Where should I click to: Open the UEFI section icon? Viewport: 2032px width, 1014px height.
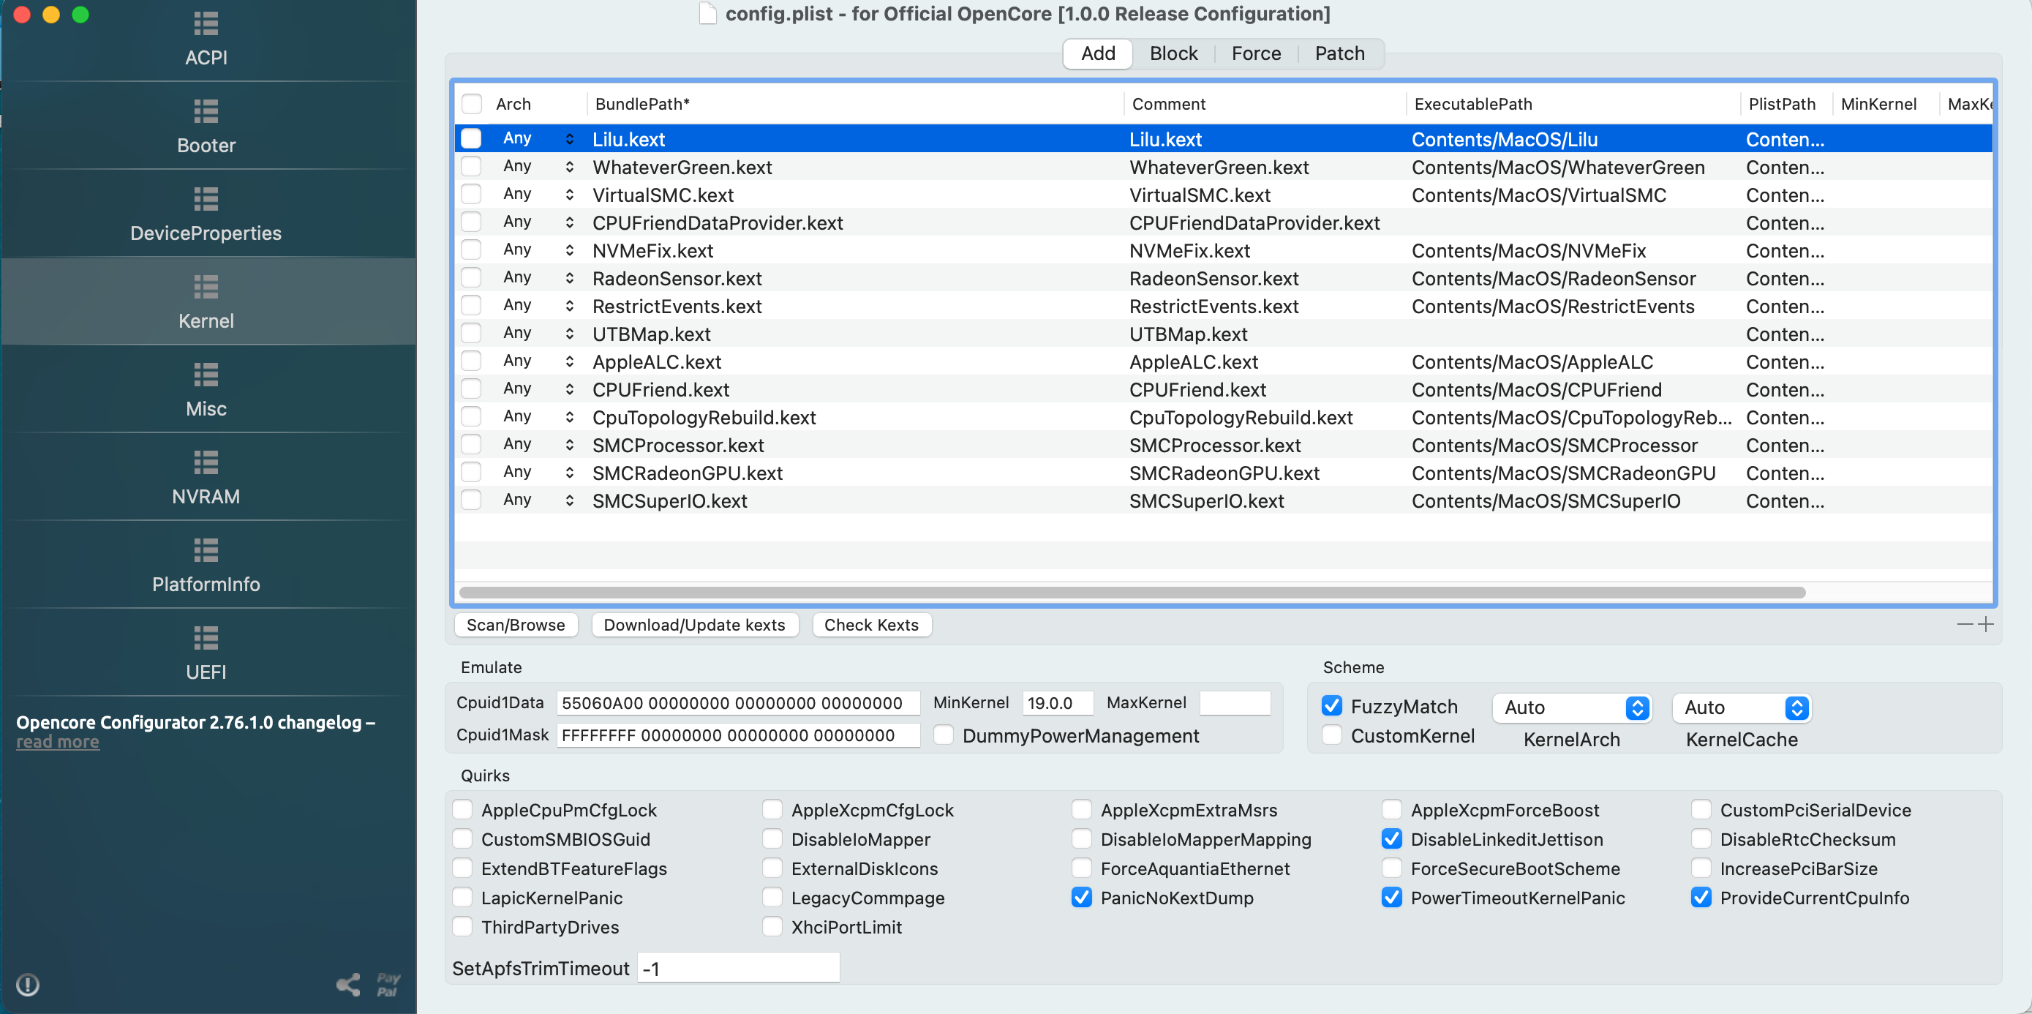(206, 638)
